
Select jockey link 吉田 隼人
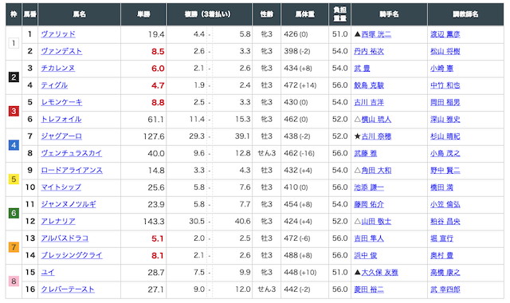point(369,238)
